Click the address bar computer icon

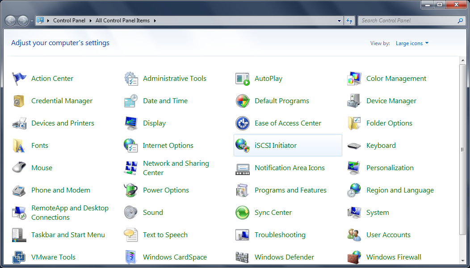(41, 21)
